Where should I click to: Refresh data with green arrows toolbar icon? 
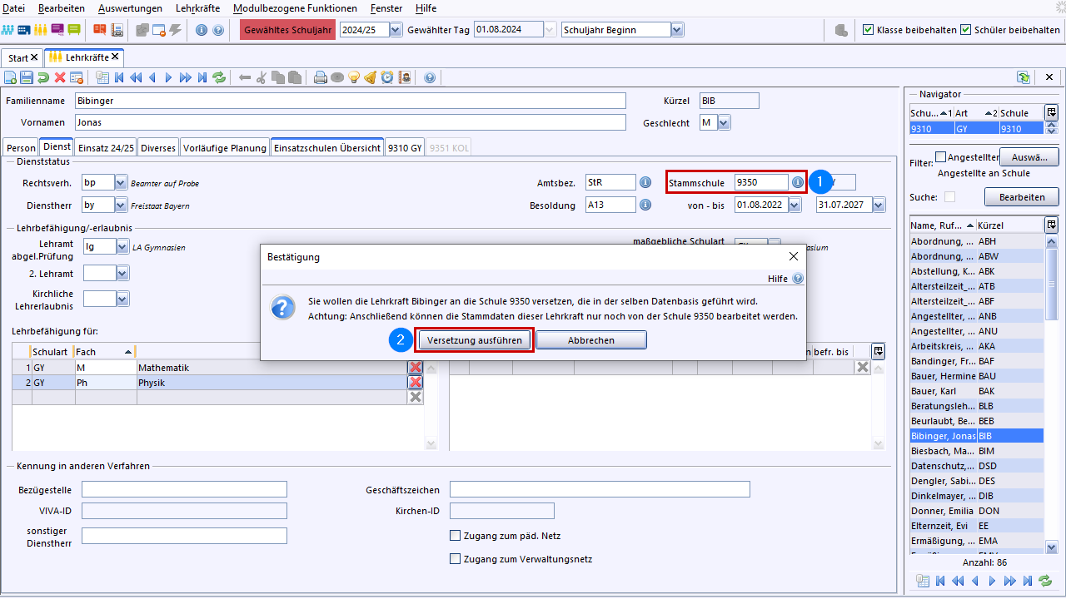click(219, 77)
